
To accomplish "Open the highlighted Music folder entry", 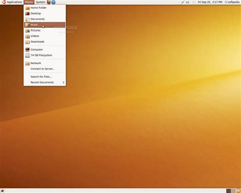I will 45,25.
